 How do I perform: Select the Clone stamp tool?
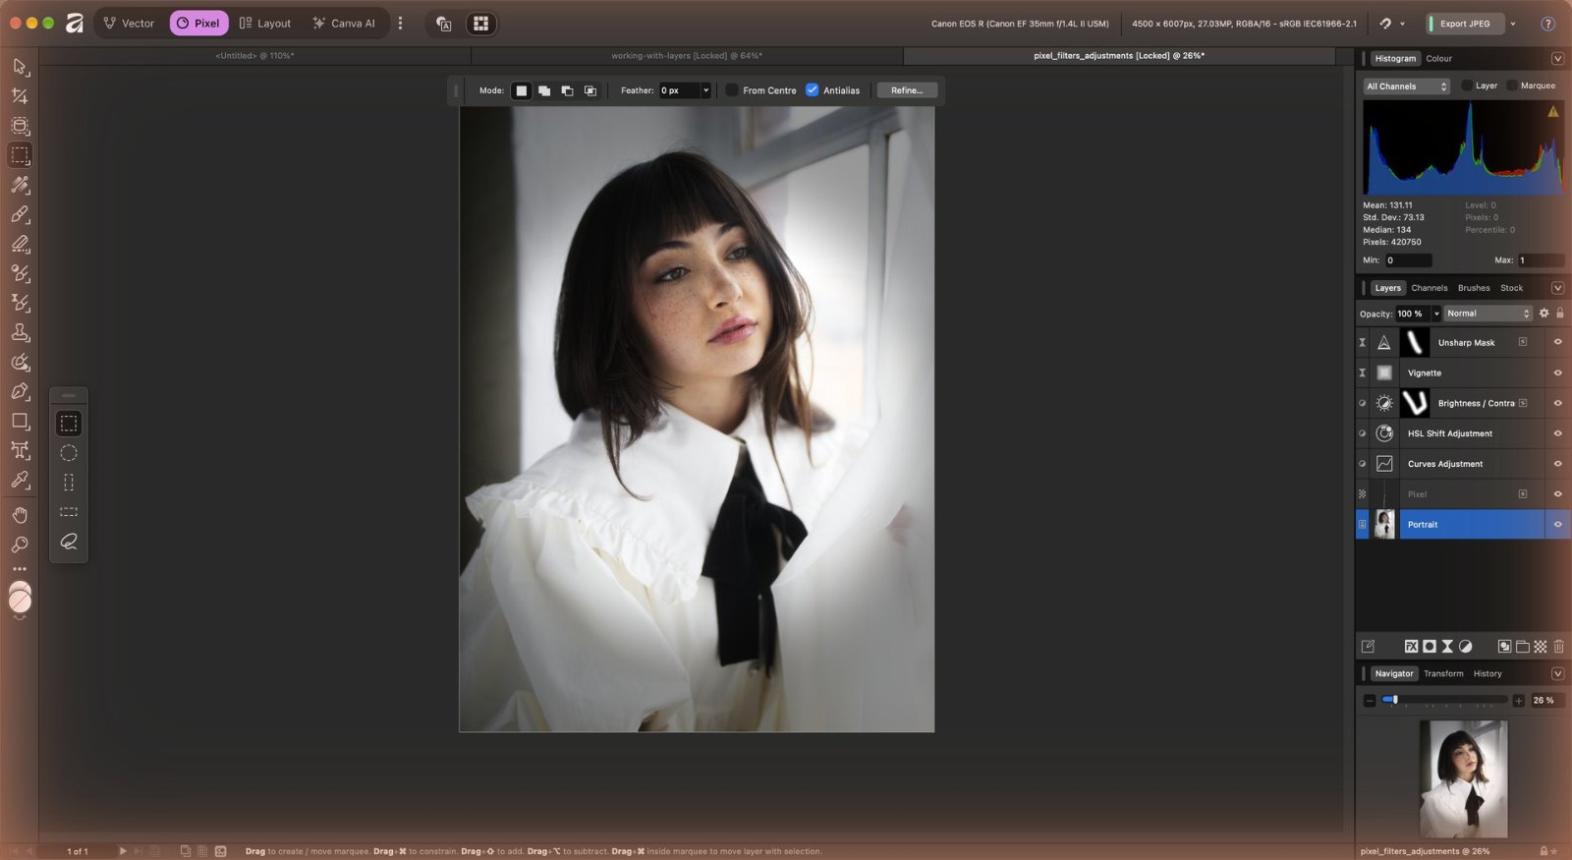pos(20,332)
